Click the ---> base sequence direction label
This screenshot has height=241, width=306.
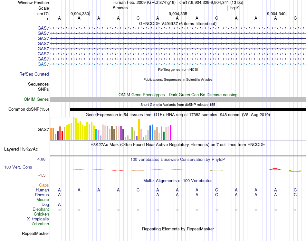pos(46,19)
